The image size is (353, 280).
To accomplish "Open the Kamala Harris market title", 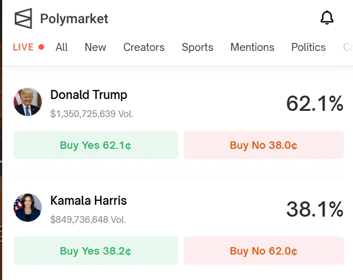I will coord(89,201).
